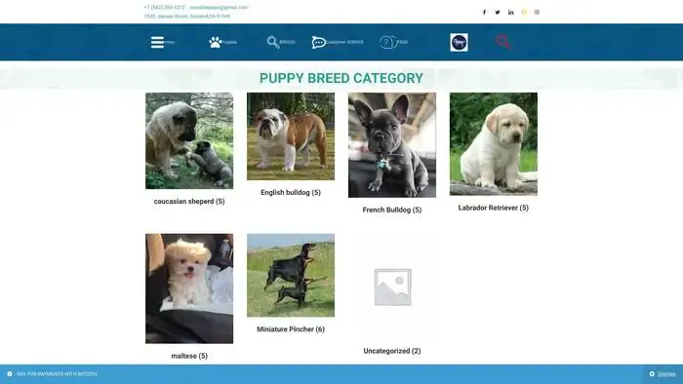683x384 pixels.
Task: Click the paw print Puppies icon
Action: point(216,42)
